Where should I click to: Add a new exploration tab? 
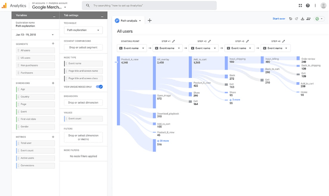click(x=149, y=20)
